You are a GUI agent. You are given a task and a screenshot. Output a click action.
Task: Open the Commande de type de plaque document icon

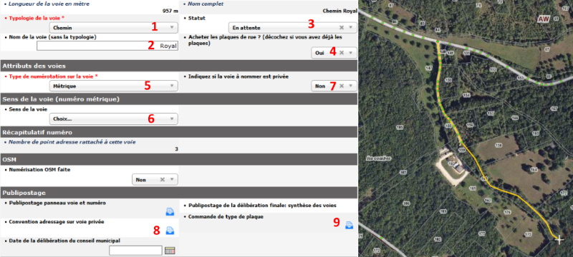(x=350, y=225)
